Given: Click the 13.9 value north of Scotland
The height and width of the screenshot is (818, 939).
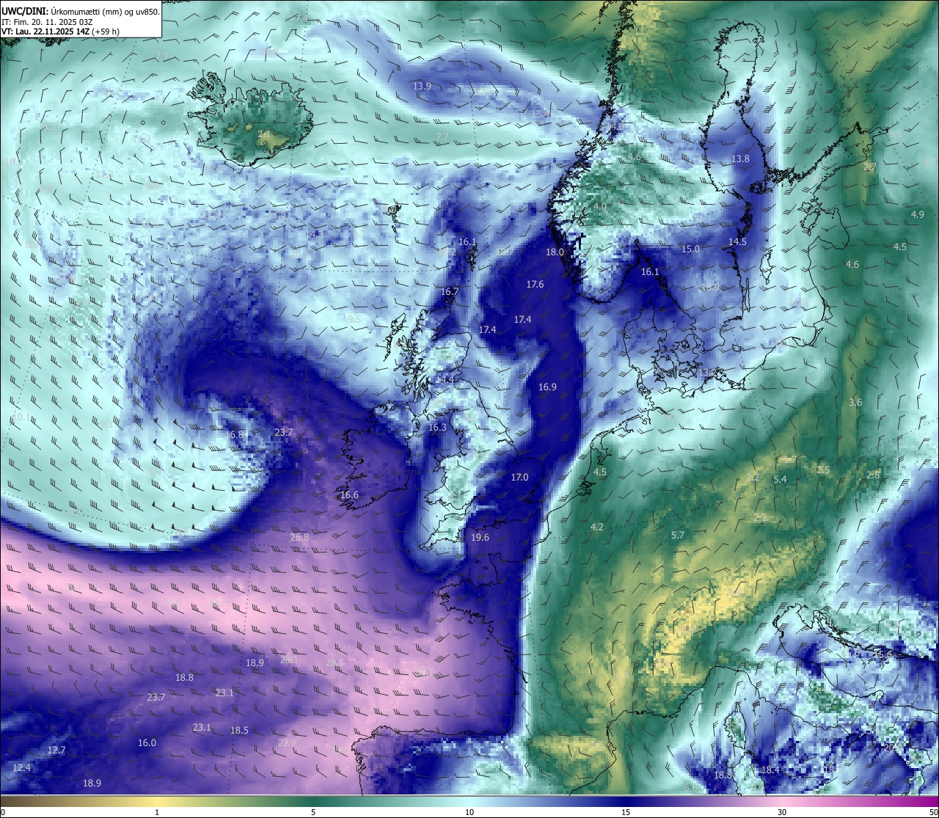Looking at the screenshot, I should 422,86.
